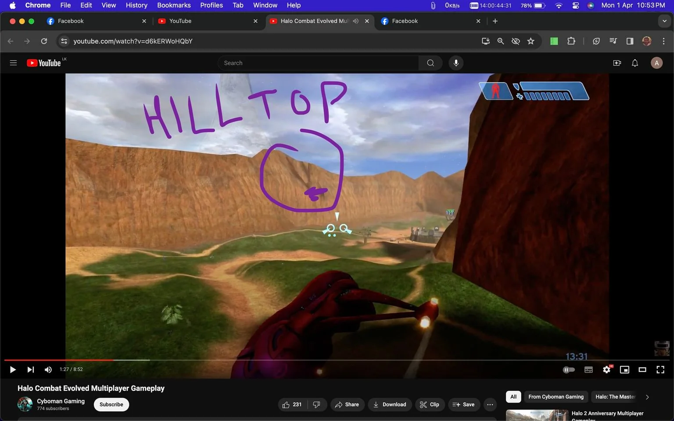Open the Wi-Fi status menu
Viewport: 674px width, 421px height.
[x=559, y=5]
